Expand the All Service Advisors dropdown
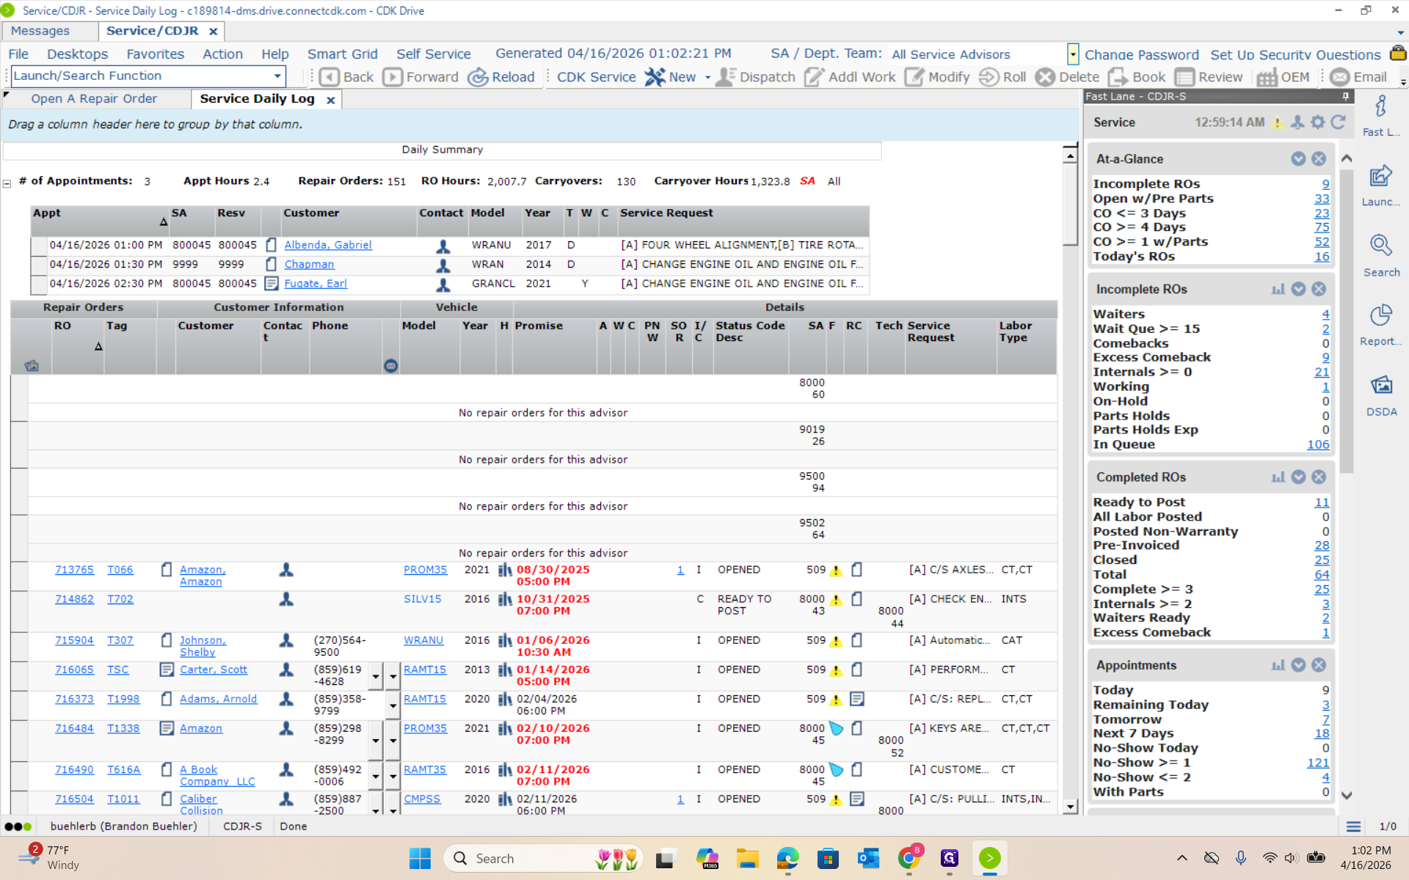This screenshot has width=1409, height=880. click(x=1073, y=54)
